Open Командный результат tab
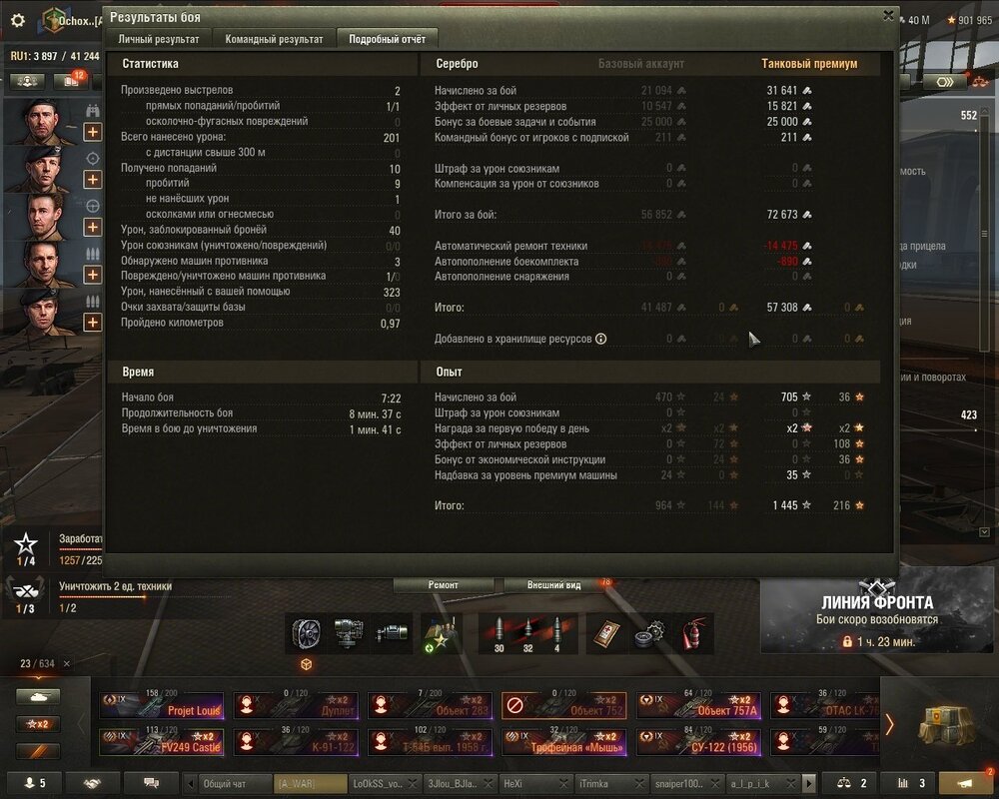This screenshot has height=799, width=999. (x=274, y=40)
